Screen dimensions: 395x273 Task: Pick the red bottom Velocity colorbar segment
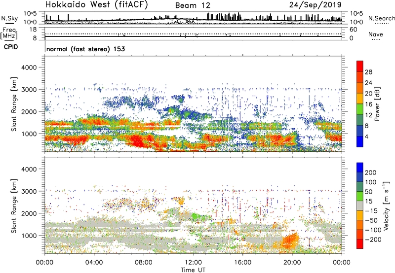tap(360, 244)
